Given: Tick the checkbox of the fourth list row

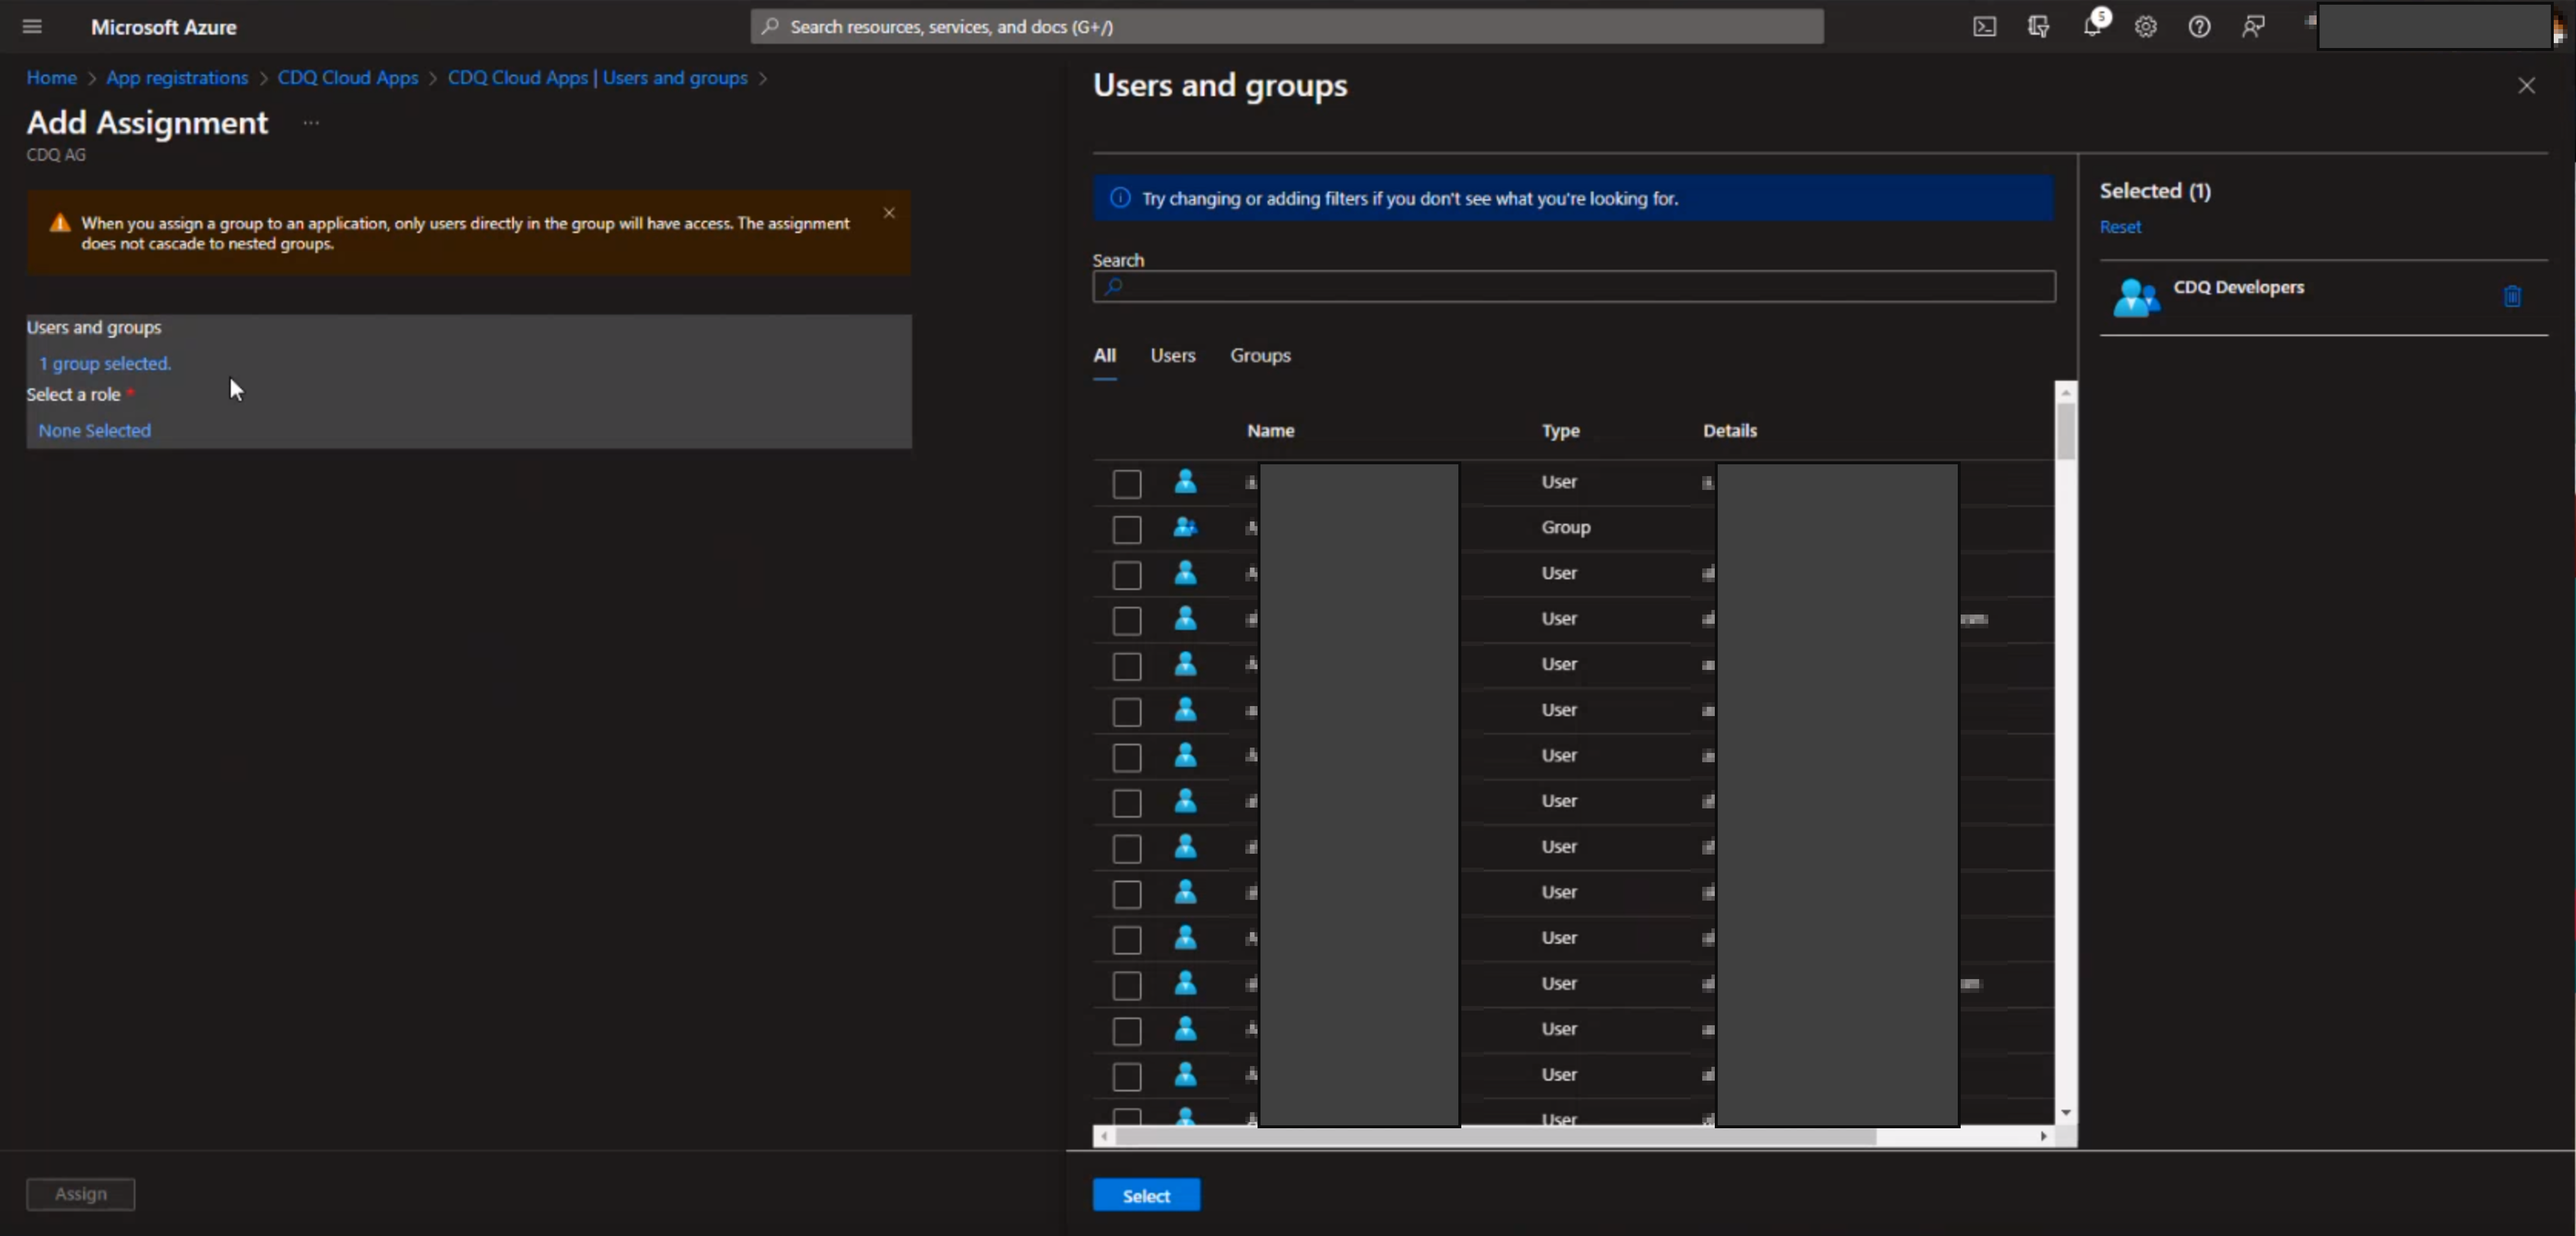Looking at the screenshot, I should tap(1127, 621).
